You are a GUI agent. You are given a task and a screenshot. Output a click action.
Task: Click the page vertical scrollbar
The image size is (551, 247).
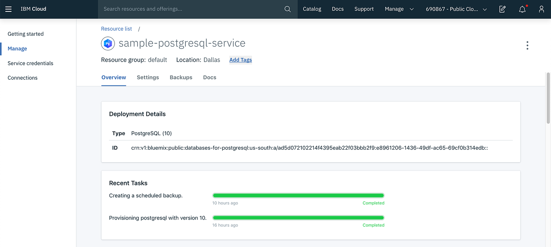548,98
